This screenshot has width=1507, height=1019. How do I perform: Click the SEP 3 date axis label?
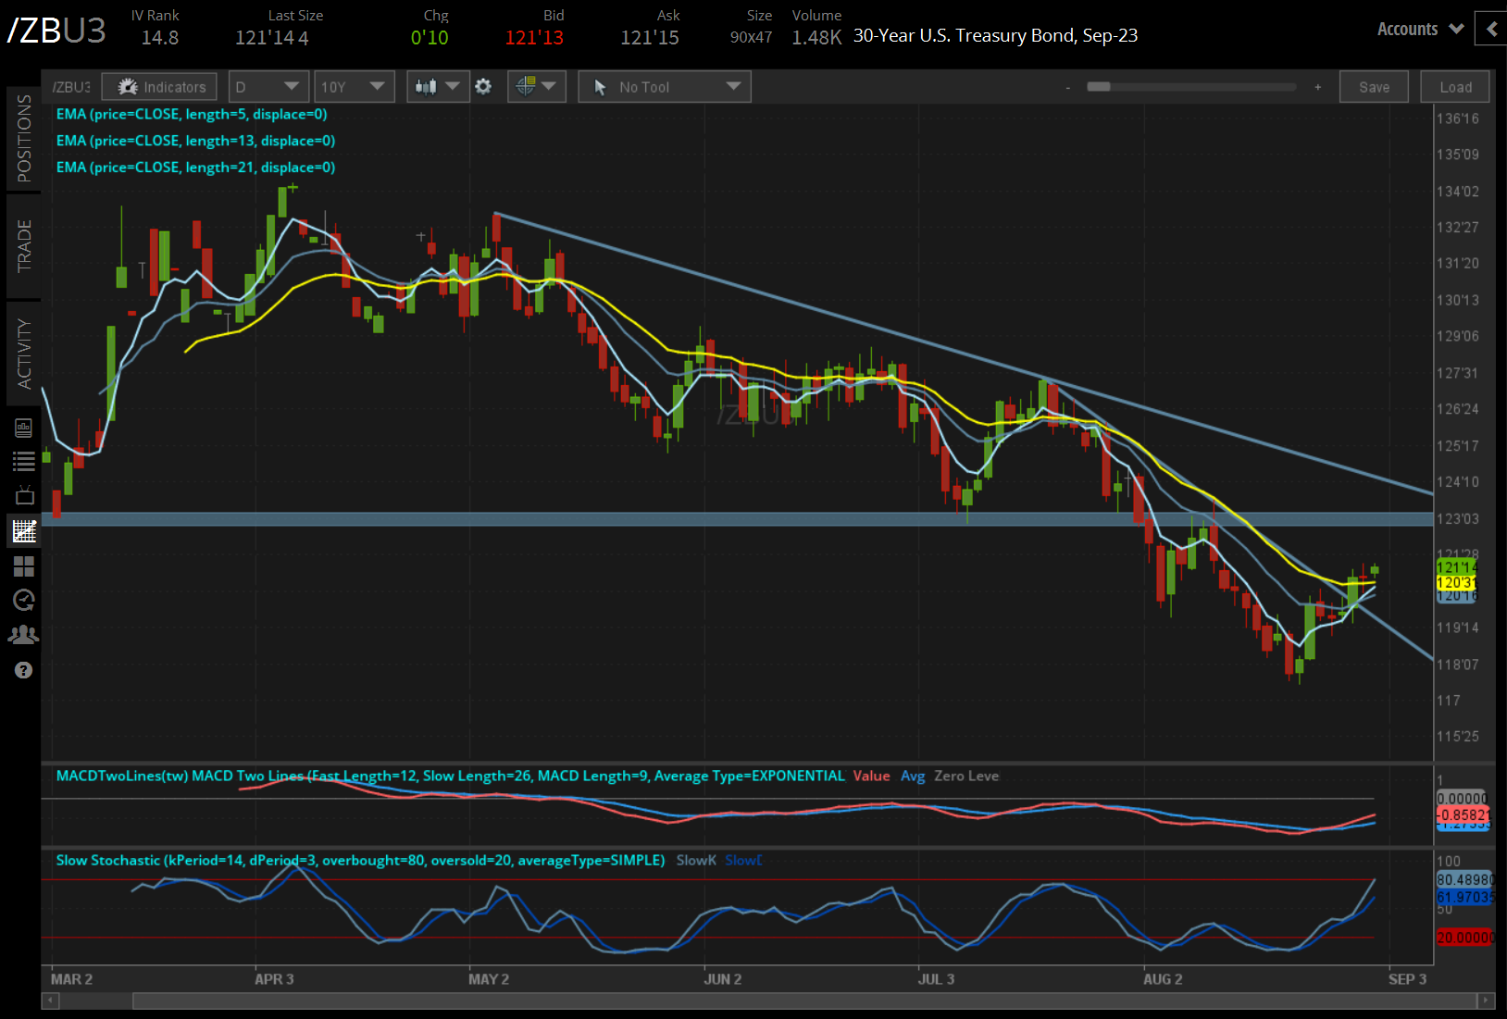point(1407,979)
